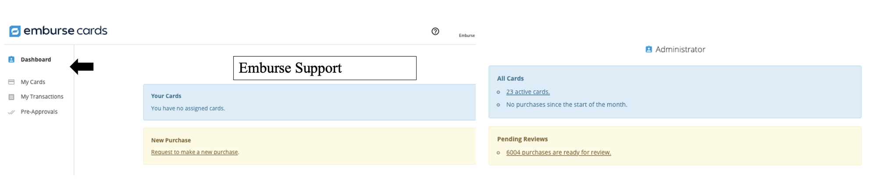Open "6004 purchases are ready for review" link
Image resolution: width=877 pixels, height=194 pixels.
pos(558,152)
